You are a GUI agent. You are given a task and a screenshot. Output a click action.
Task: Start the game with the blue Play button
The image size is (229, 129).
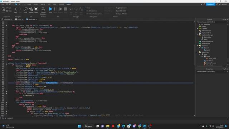click(50, 9)
